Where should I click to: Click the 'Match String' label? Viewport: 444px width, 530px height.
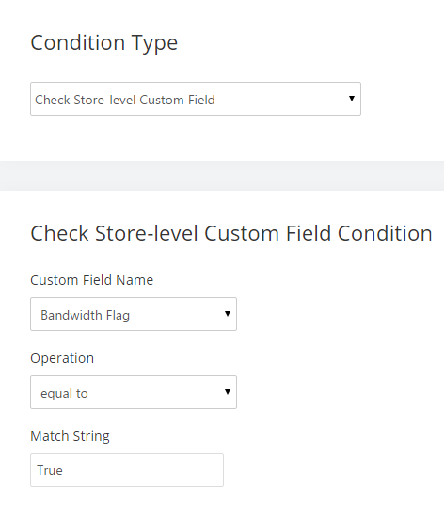point(70,436)
